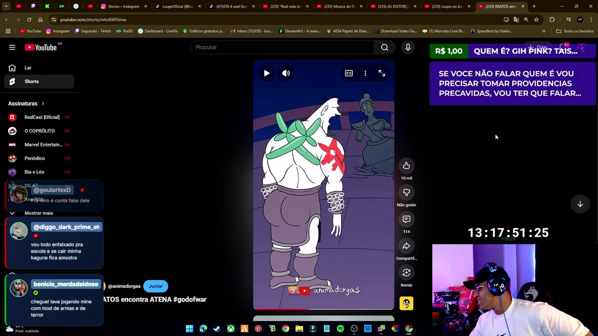
Task: Open the RedCast [Oficial] subscription
Action: click(x=39, y=117)
